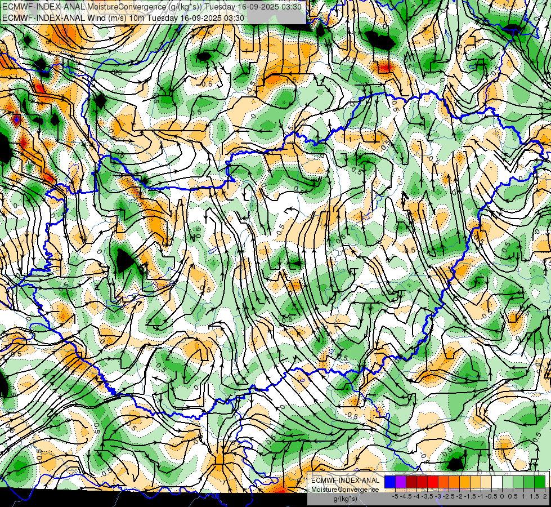Click the 1.5 legend tick label
The height and width of the screenshot is (507, 551).
pos(534,496)
